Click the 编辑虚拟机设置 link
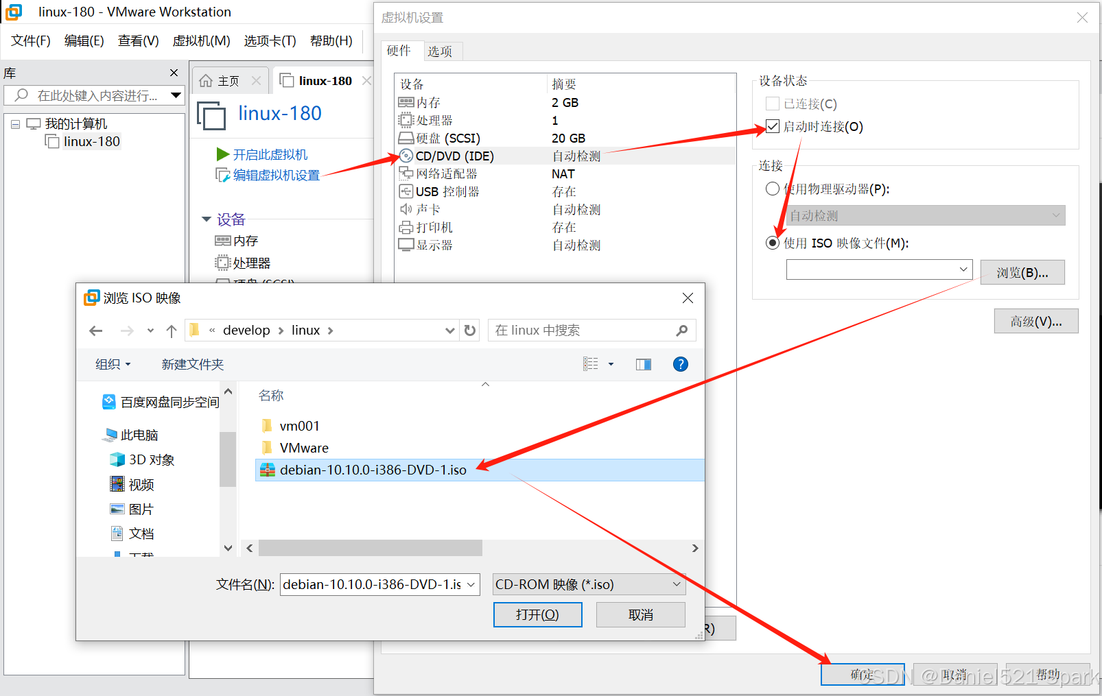1102x696 pixels. point(277,176)
